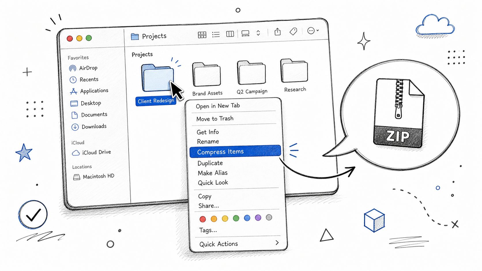The height and width of the screenshot is (271, 482).
Task: Switch to gallery view
Action: (245, 33)
